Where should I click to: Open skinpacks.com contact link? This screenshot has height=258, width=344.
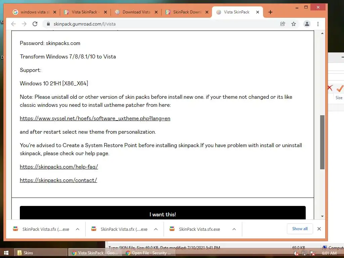click(x=58, y=180)
